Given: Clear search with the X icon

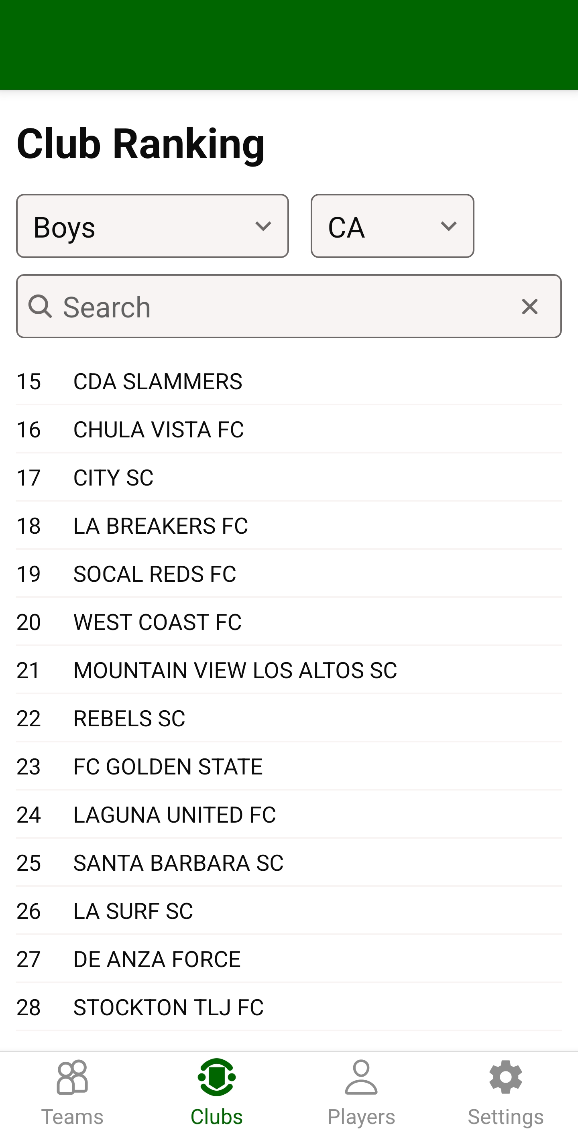Looking at the screenshot, I should [x=529, y=307].
